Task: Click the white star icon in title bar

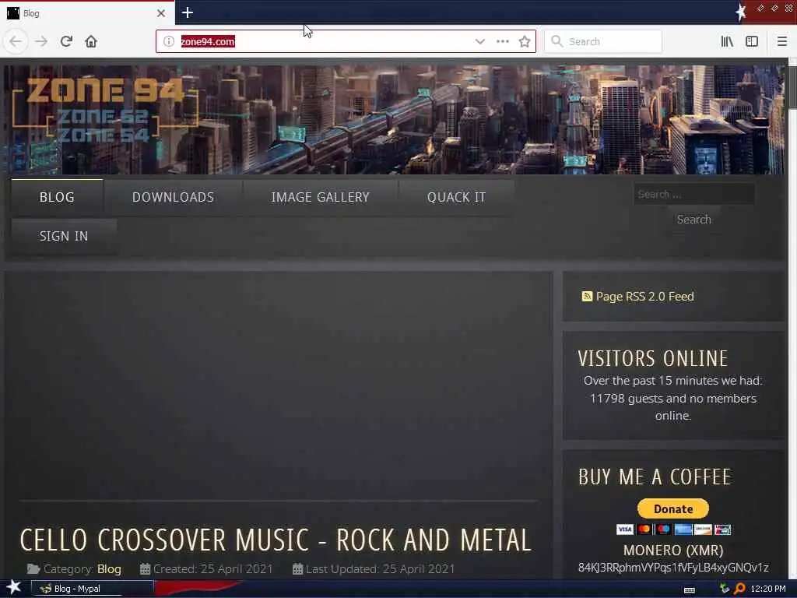Action: click(x=741, y=12)
